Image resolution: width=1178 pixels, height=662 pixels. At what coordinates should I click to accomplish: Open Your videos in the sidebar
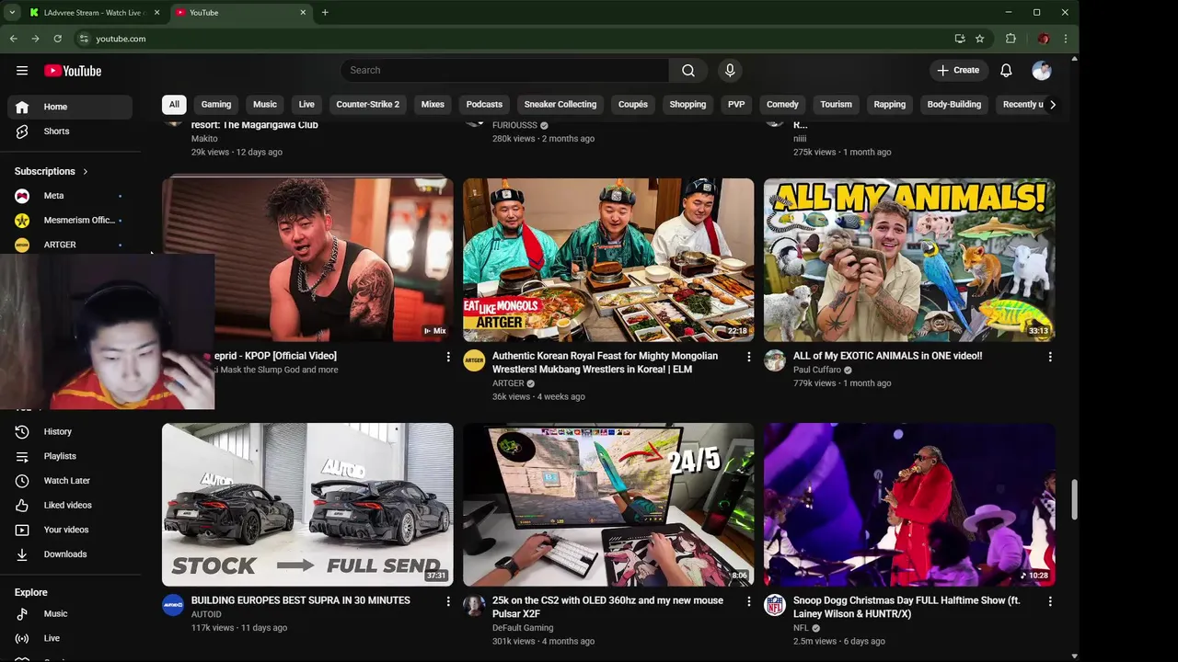(70, 530)
